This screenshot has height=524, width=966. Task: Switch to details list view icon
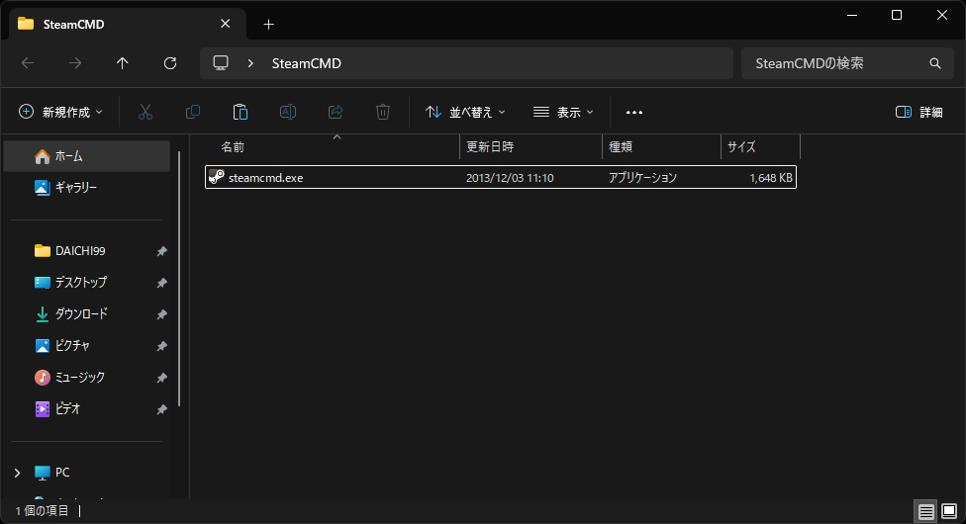pos(925,511)
